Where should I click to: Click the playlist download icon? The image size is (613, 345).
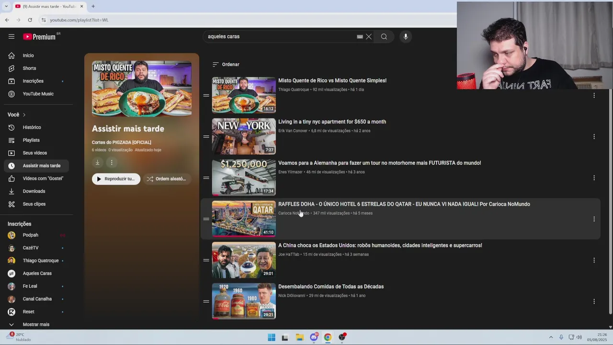coord(97,162)
